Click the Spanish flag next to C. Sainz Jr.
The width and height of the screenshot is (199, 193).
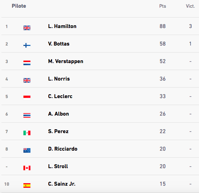pyautogui.click(x=27, y=186)
